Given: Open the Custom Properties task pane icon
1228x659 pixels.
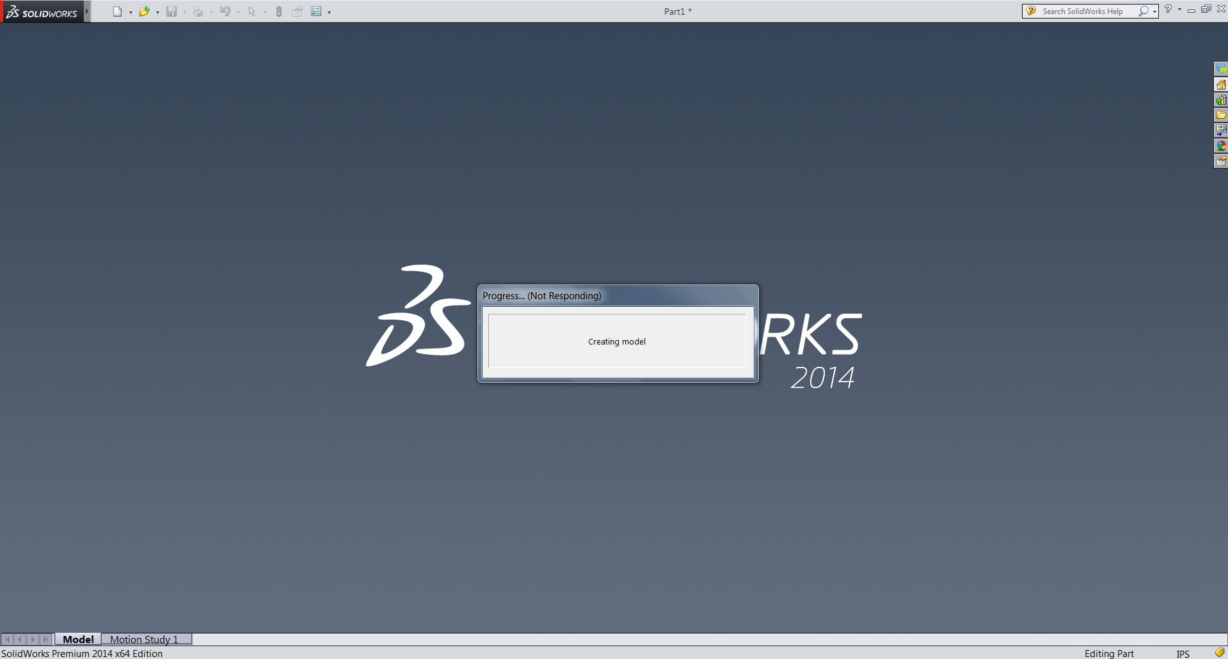Looking at the screenshot, I should (x=1221, y=161).
